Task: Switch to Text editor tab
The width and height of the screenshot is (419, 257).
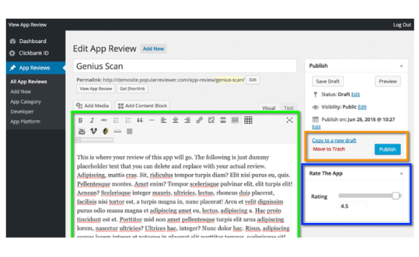Action: pos(289,107)
